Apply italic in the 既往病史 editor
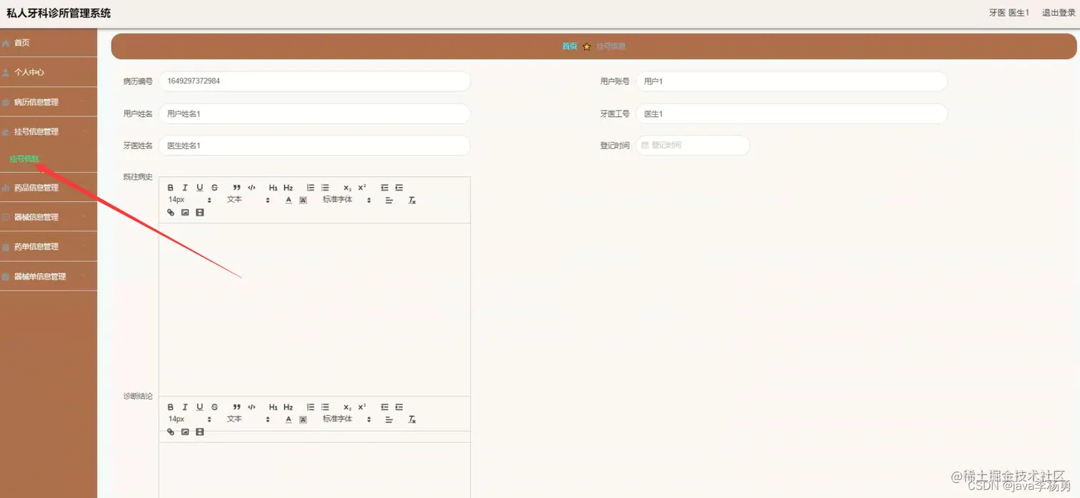 pyautogui.click(x=185, y=188)
